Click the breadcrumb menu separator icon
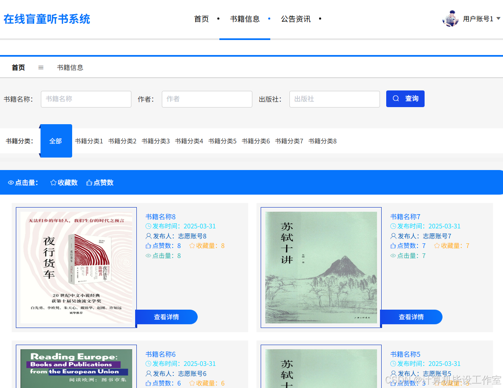503x388 pixels. (41, 68)
